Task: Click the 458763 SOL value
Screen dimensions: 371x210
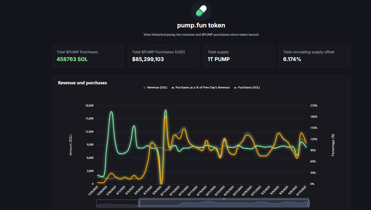Action: click(72, 59)
